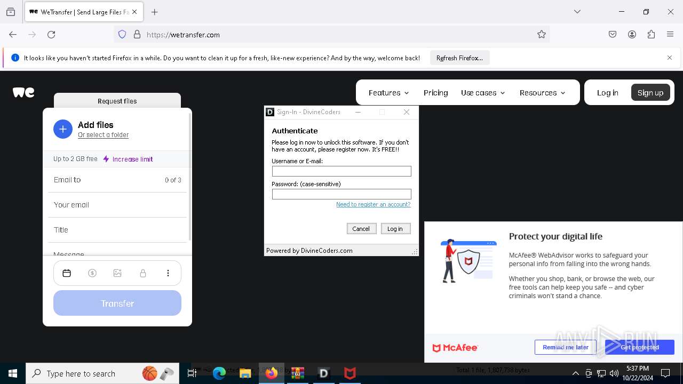683x384 pixels.
Task: Expand the Use cases dropdown menu
Action: (483, 93)
